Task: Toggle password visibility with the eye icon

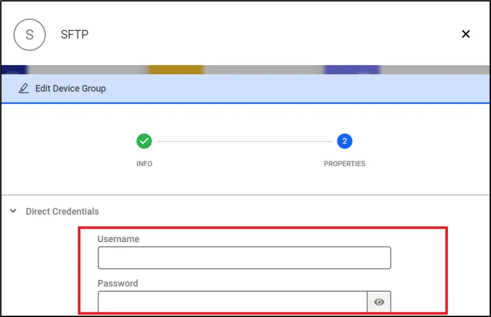Action: (x=379, y=301)
